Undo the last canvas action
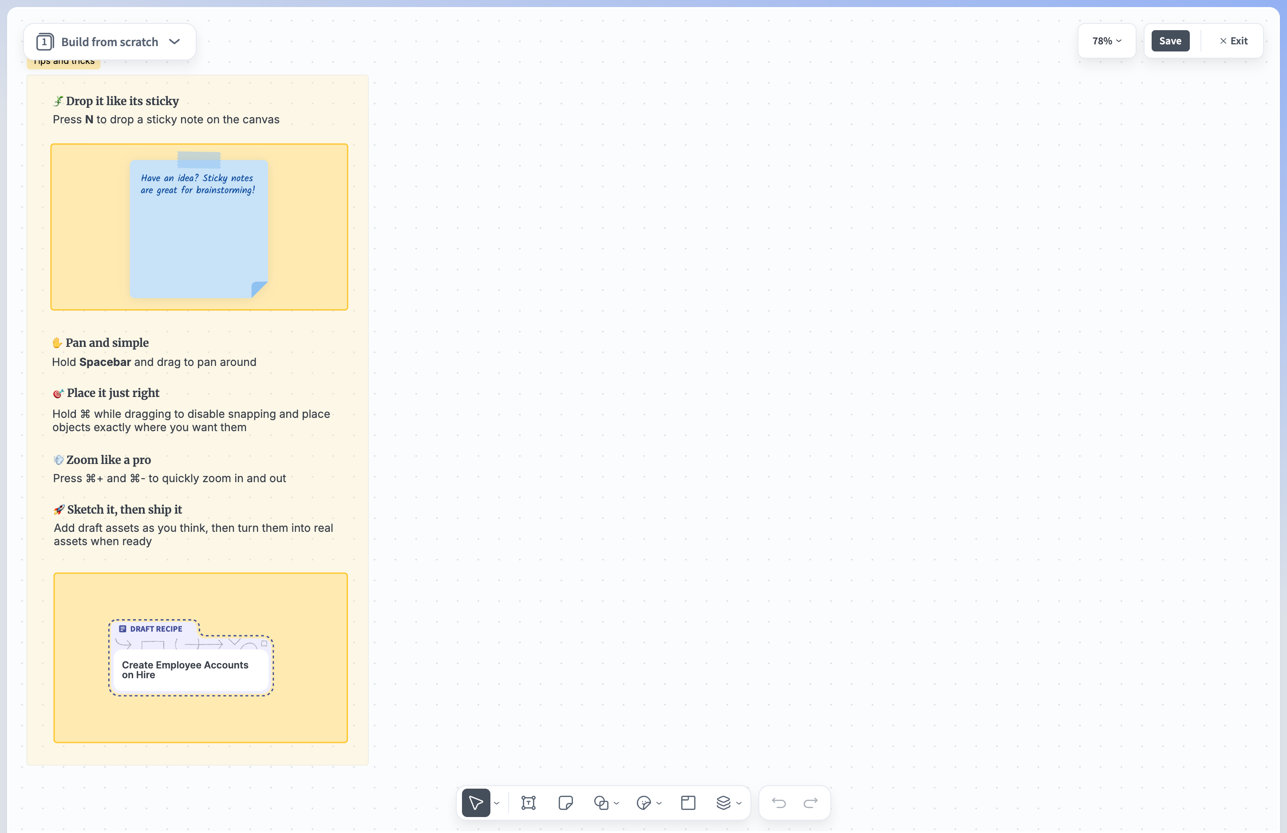This screenshot has height=833, width=1287. pos(779,803)
